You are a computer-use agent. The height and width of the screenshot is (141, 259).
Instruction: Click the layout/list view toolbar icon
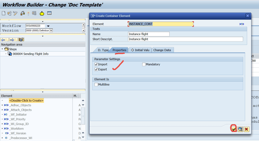pos(49,13)
